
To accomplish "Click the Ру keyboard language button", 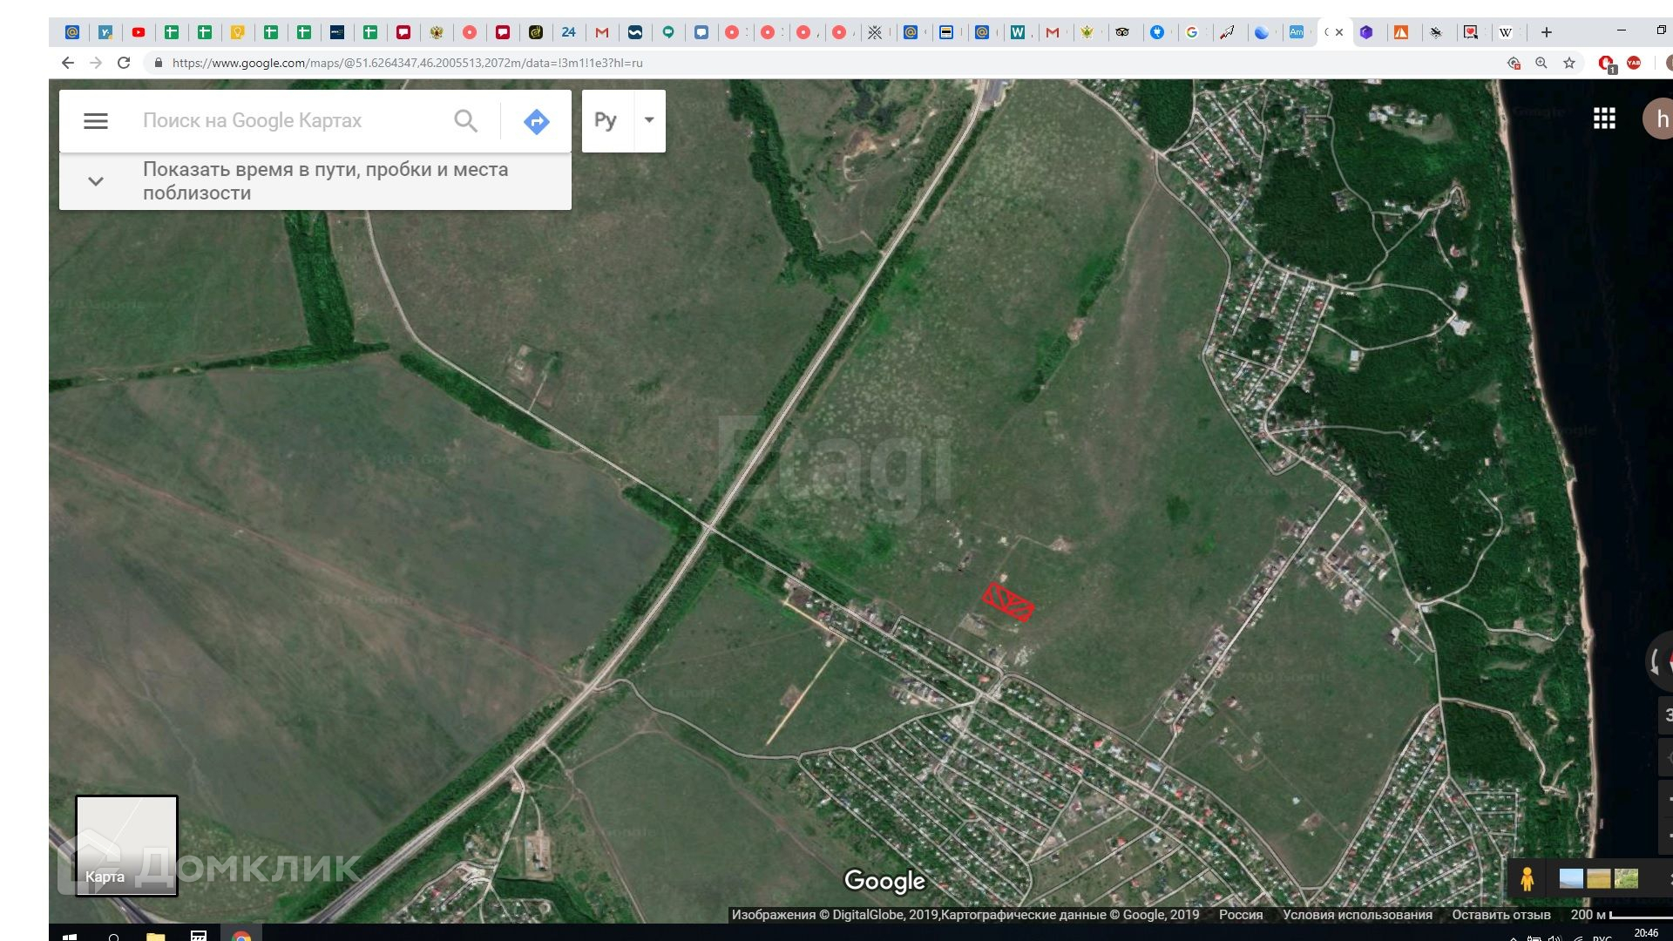I will click(606, 120).
